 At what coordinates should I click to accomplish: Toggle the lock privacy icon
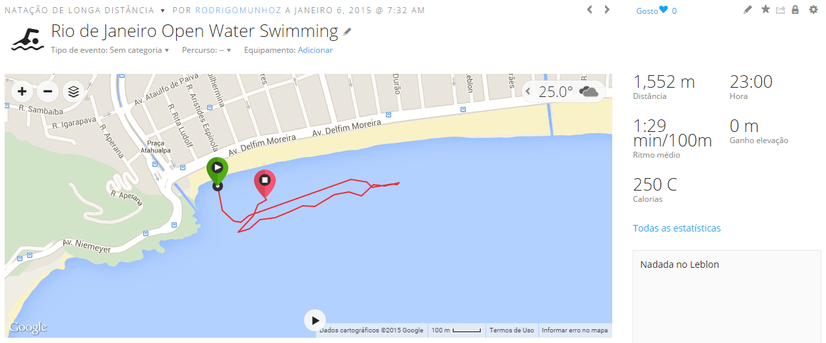(x=796, y=10)
